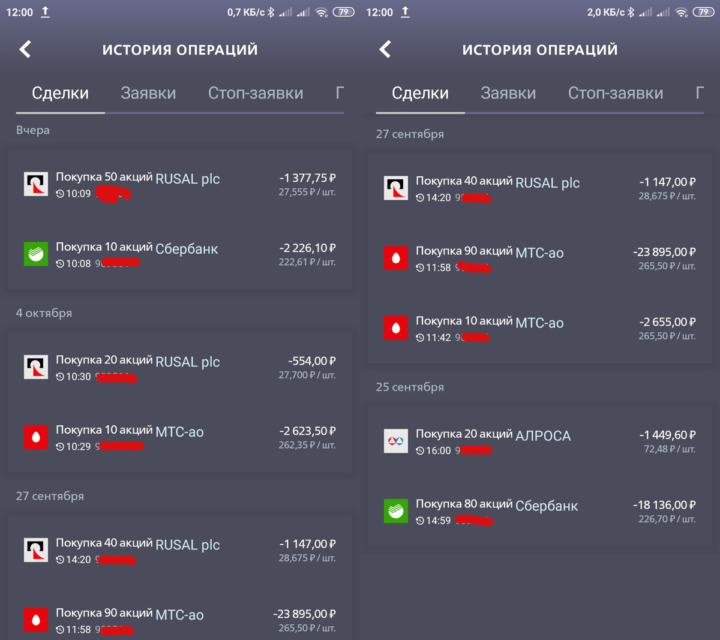Open the 'Покупка 50 акций RUSAL plc' deal
720x640 pixels.
[x=180, y=185]
